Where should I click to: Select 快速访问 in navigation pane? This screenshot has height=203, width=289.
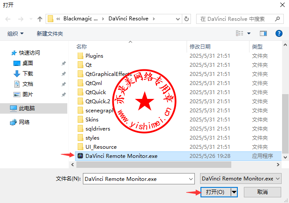click(x=26, y=53)
